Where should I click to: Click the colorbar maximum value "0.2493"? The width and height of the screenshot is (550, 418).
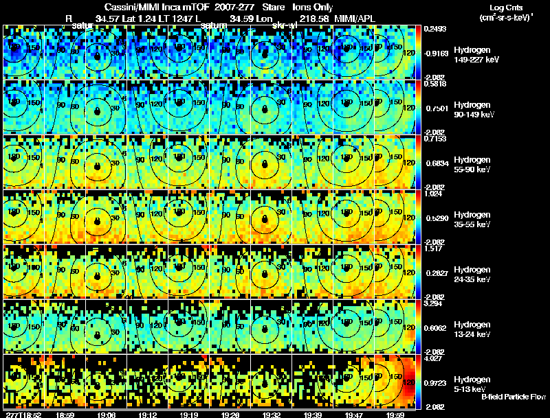[x=435, y=29]
